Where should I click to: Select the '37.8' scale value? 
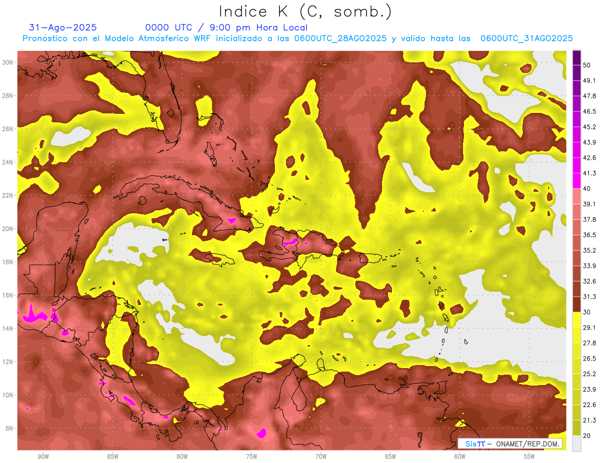tap(589, 220)
